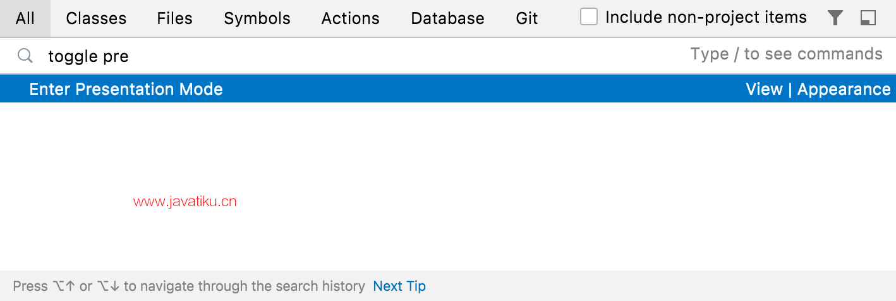Click the 'Type / to see commands' hint
Screen dimensions: 896x301
[786, 54]
